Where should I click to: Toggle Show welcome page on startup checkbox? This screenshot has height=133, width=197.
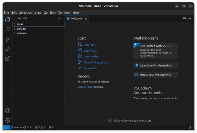click(110, 121)
